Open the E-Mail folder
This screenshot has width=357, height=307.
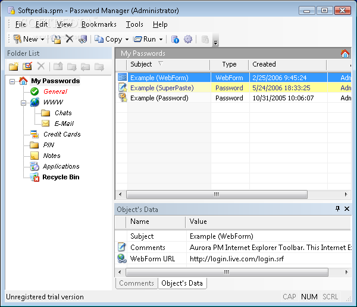pos(64,124)
